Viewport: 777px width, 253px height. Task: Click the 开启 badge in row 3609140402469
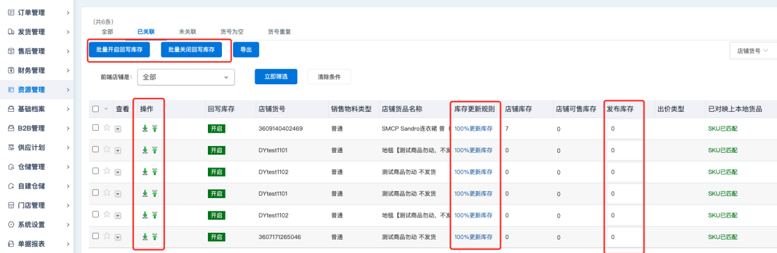point(216,129)
